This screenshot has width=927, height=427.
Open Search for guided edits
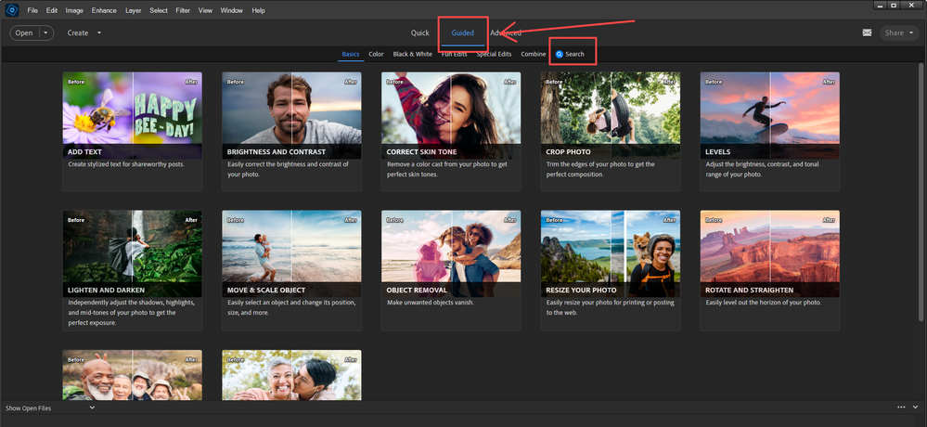(x=570, y=54)
